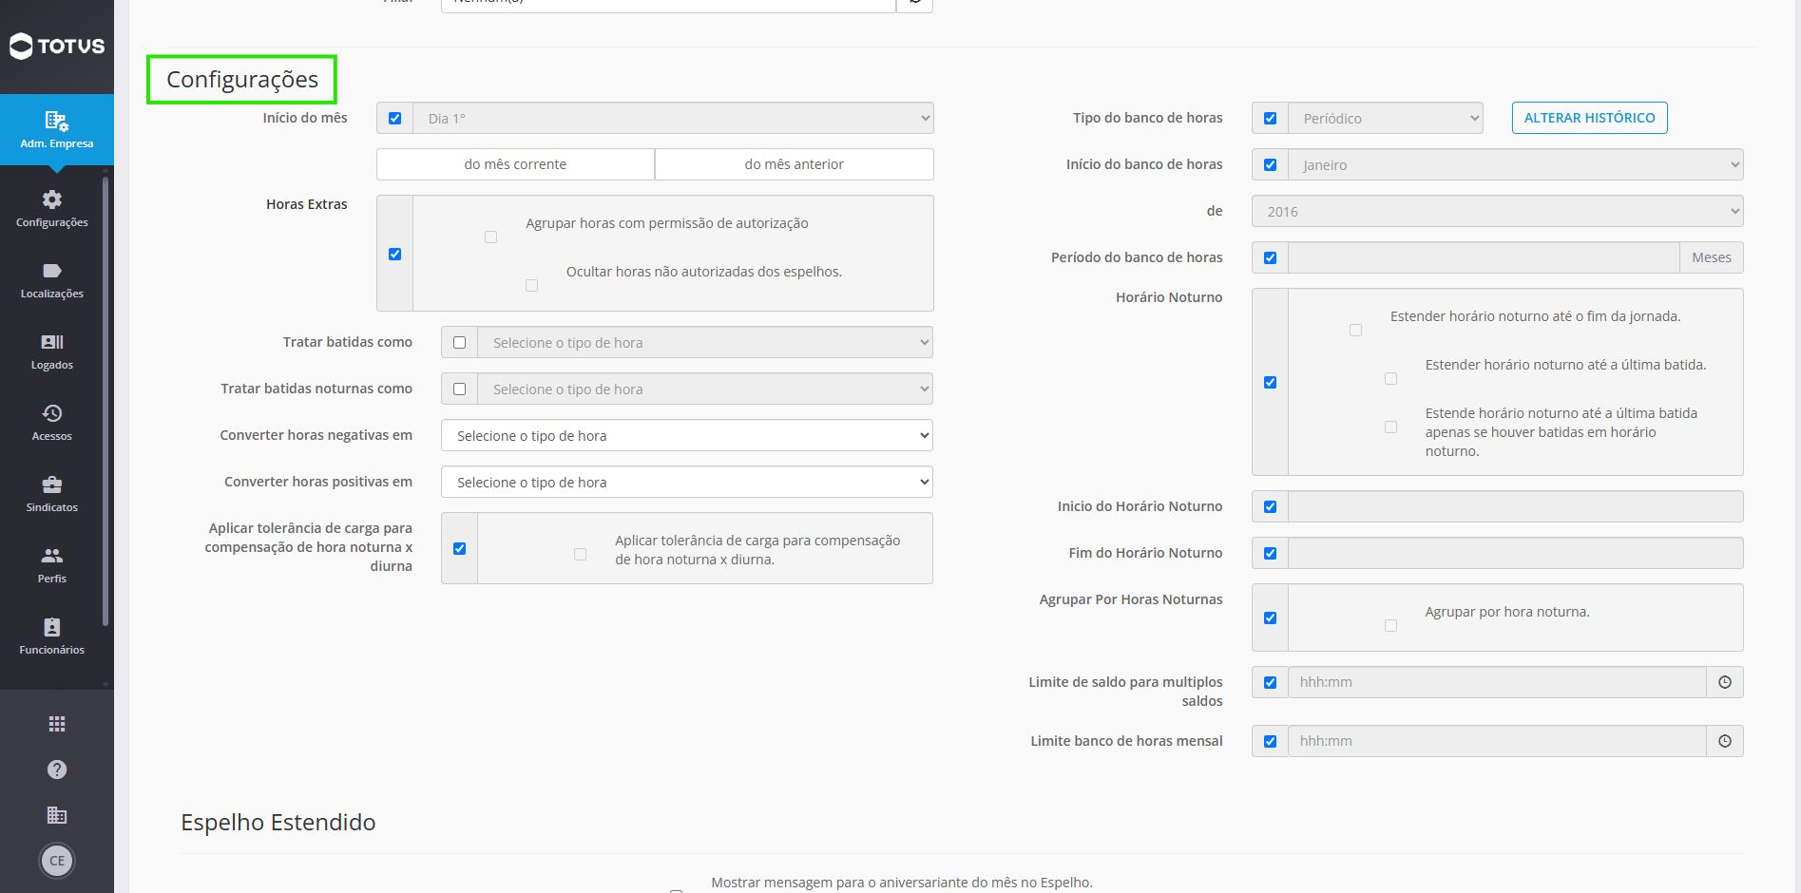
Task: Check Ocultar horas não autorizadas dos espelhos
Action: pyautogui.click(x=532, y=285)
